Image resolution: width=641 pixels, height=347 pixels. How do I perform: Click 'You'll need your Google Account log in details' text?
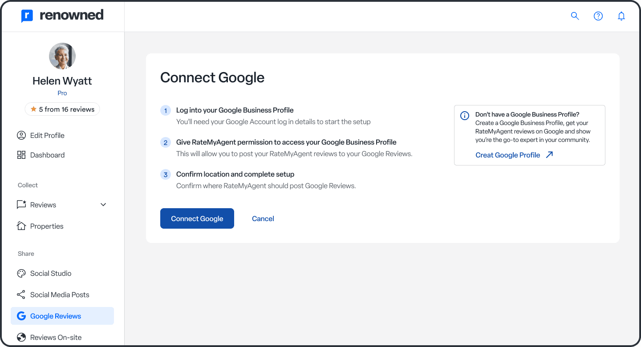[x=273, y=121]
